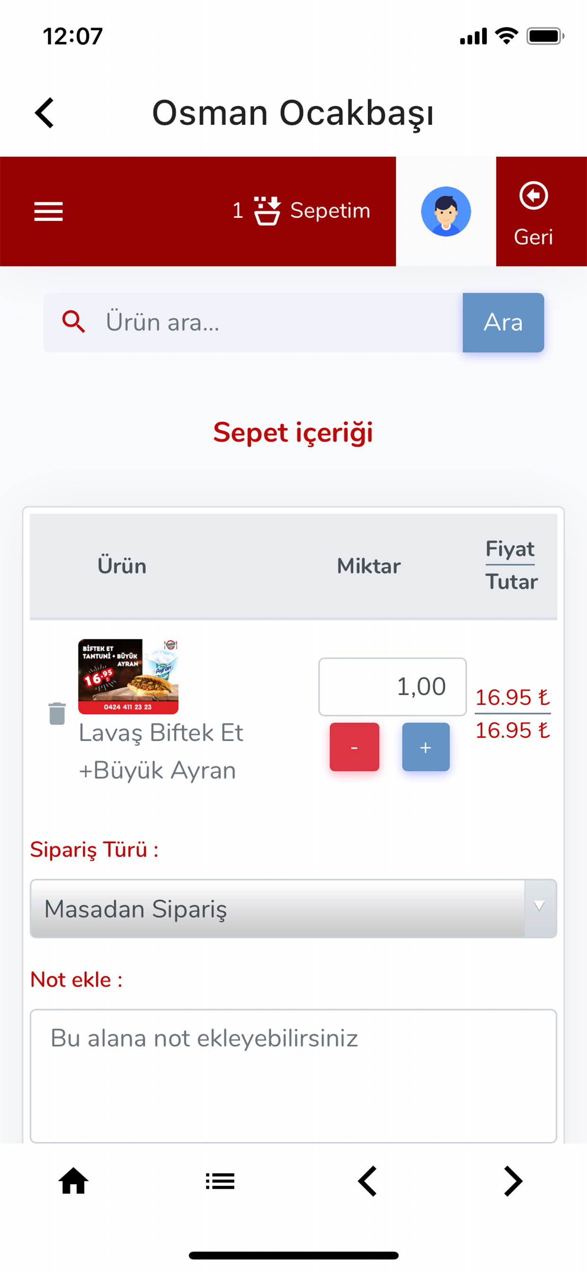Decrease quantity with the red minus button
The image size is (587, 1272).
click(354, 747)
